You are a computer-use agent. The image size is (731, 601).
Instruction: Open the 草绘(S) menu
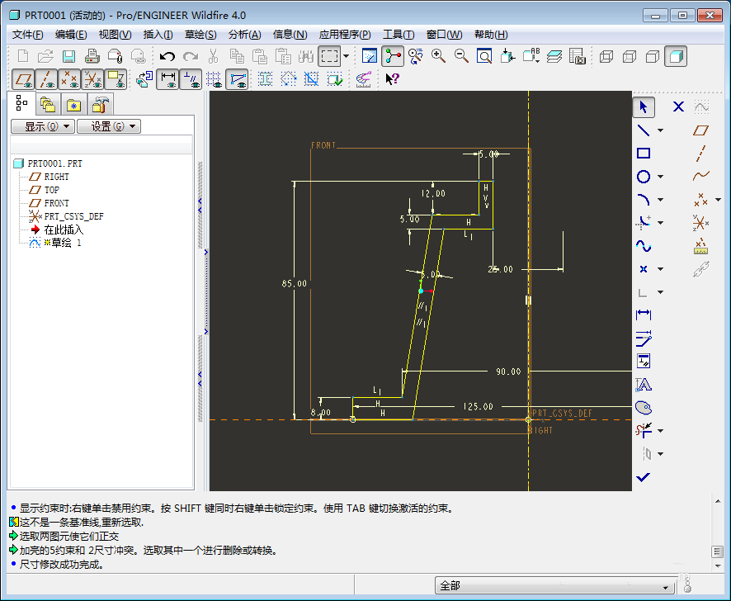click(200, 35)
